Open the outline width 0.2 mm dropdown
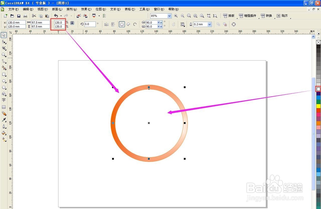The width and height of the screenshot is (321, 209). pyautogui.click(x=209, y=24)
